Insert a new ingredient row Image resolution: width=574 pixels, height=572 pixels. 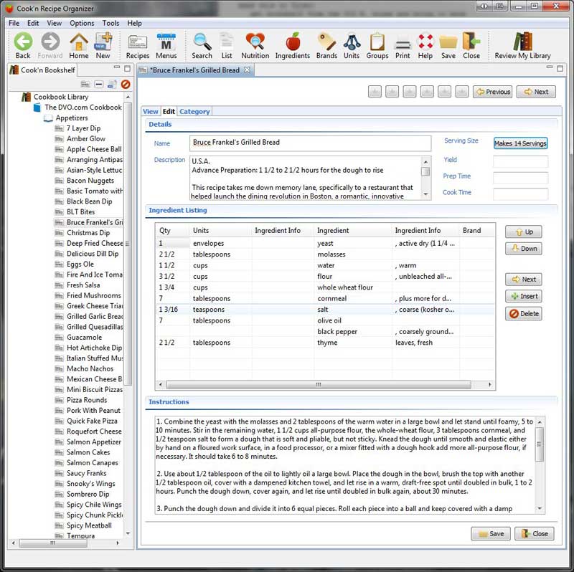pos(524,296)
